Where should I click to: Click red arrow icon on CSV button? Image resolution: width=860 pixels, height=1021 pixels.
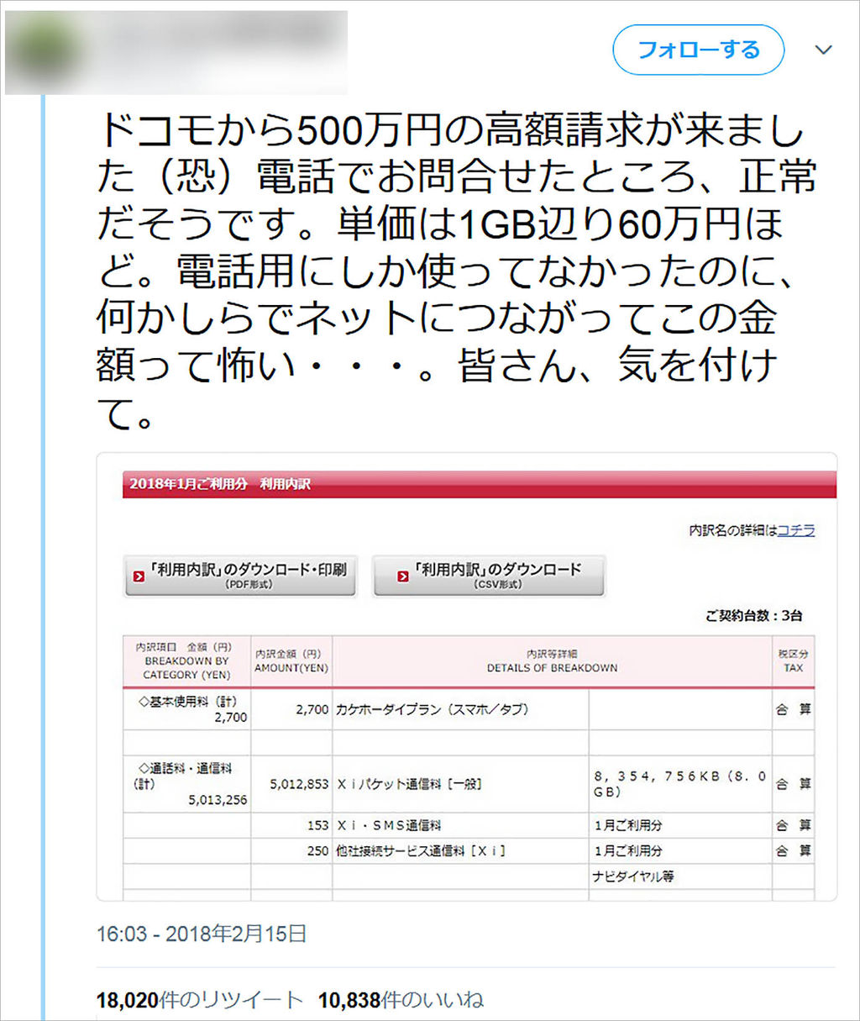pyautogui.click(x=403, y=577)
